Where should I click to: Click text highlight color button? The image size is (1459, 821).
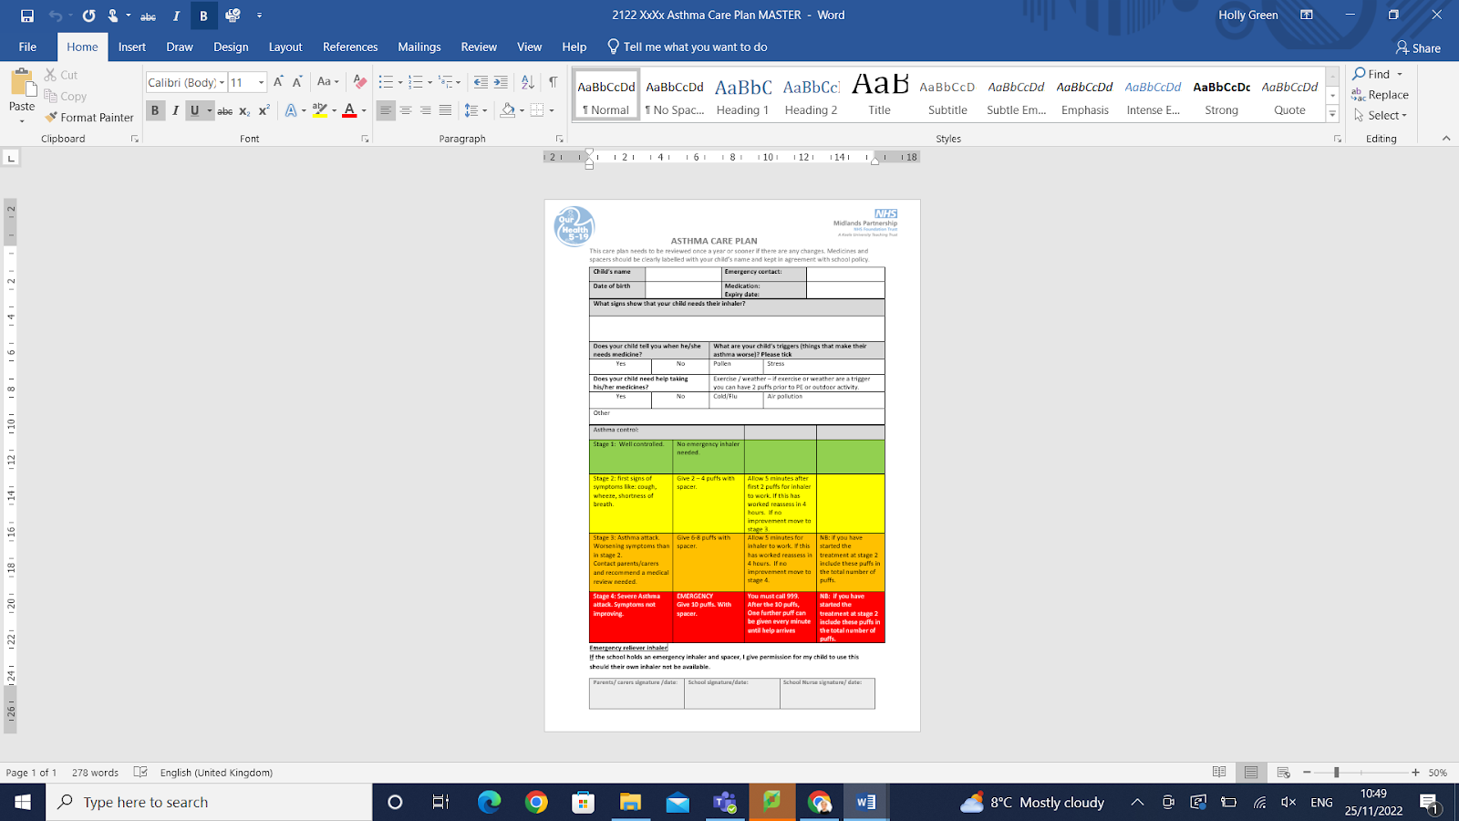click(319, 111)
